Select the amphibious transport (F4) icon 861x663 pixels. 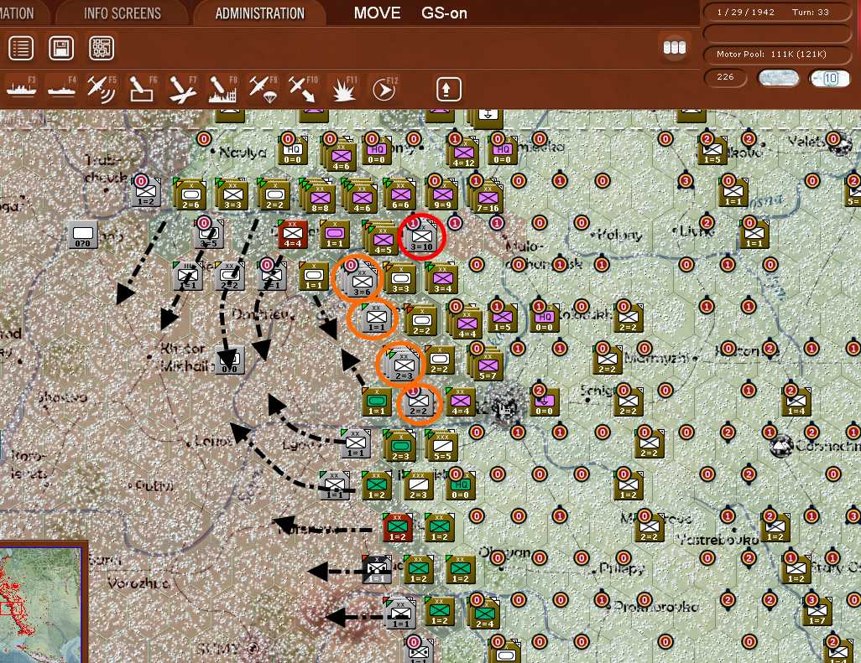[60, 88]
